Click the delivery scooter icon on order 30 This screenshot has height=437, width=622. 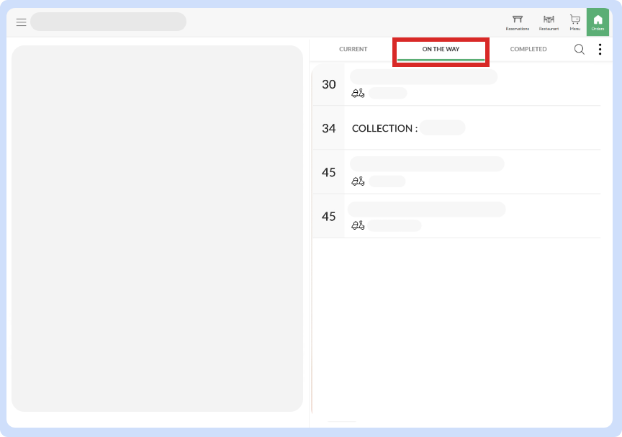coord(358,94)
